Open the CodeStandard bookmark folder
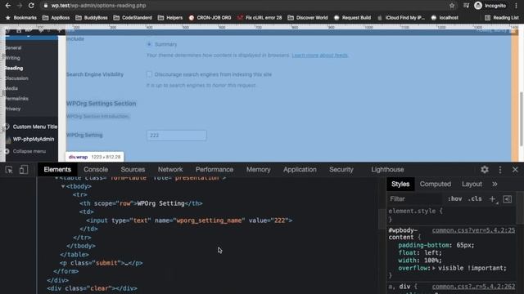524x294 pixels. [x=133, y=18]
